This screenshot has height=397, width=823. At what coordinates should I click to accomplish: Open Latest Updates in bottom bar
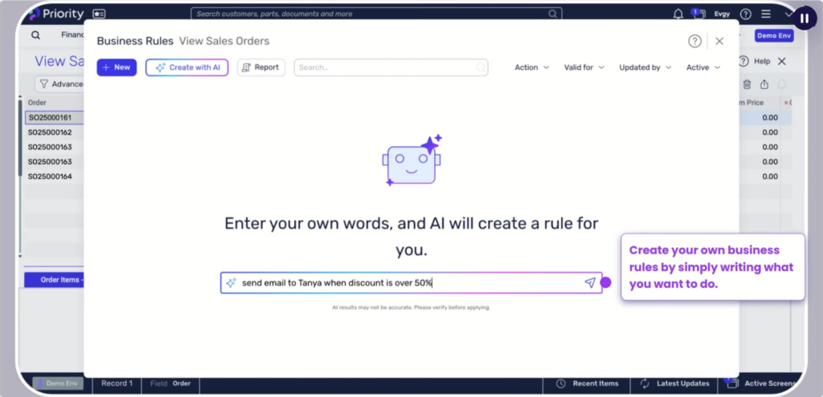coord(683,383)
